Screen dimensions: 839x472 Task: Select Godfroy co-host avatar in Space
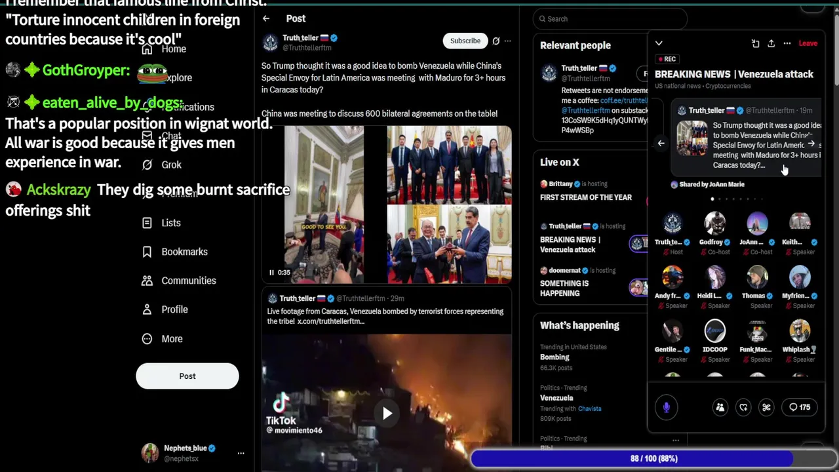pos(714,224)
